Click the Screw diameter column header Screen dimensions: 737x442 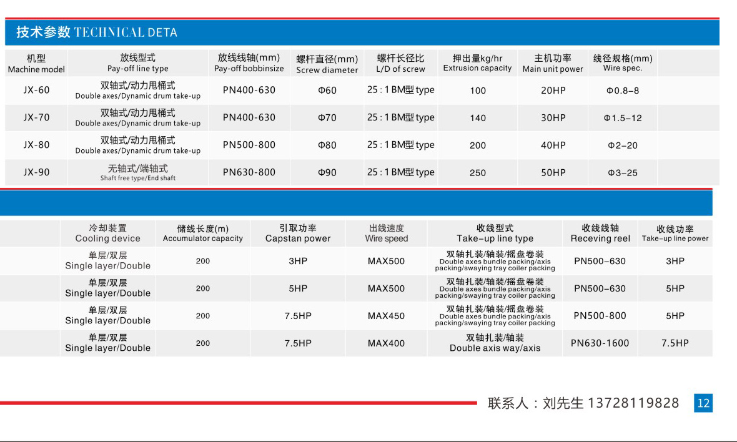tap(327, 64)
